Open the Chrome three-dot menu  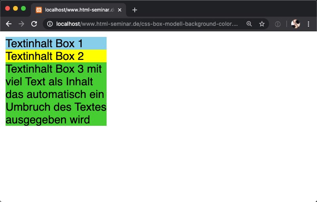(308, 24)
